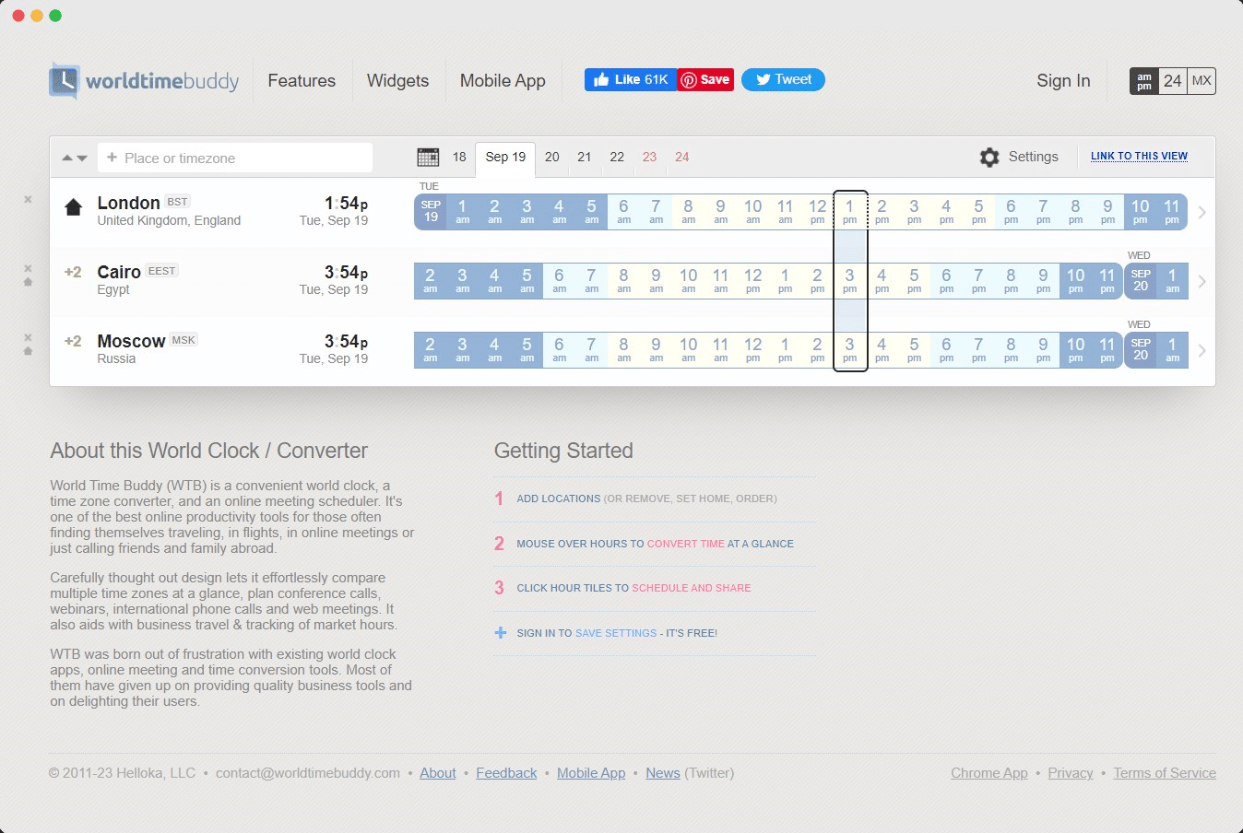The width and height of the screenshot is (1243, 833).
Task: Open the Settings gear
Action: pos(989,157)
